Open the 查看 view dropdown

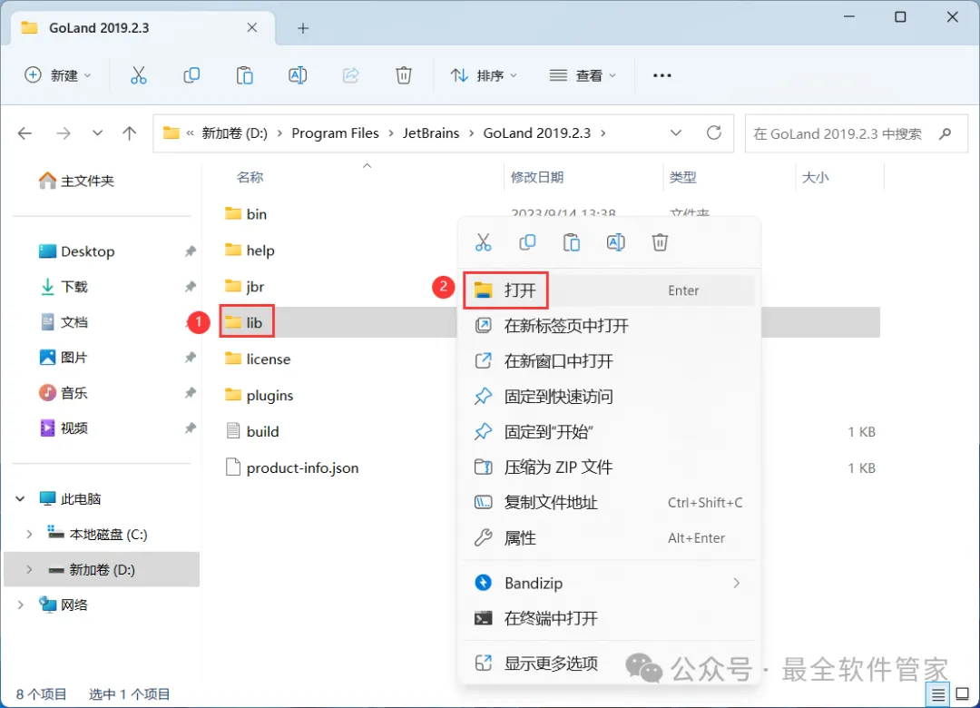583,75
